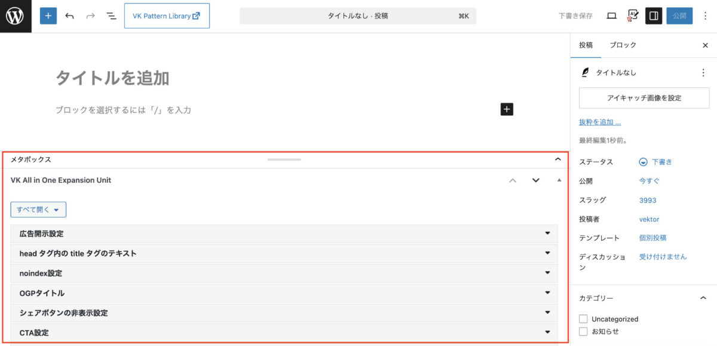Open the post actions three-dot menu
This screenshot has height=346, width=717.
[703, 72]
